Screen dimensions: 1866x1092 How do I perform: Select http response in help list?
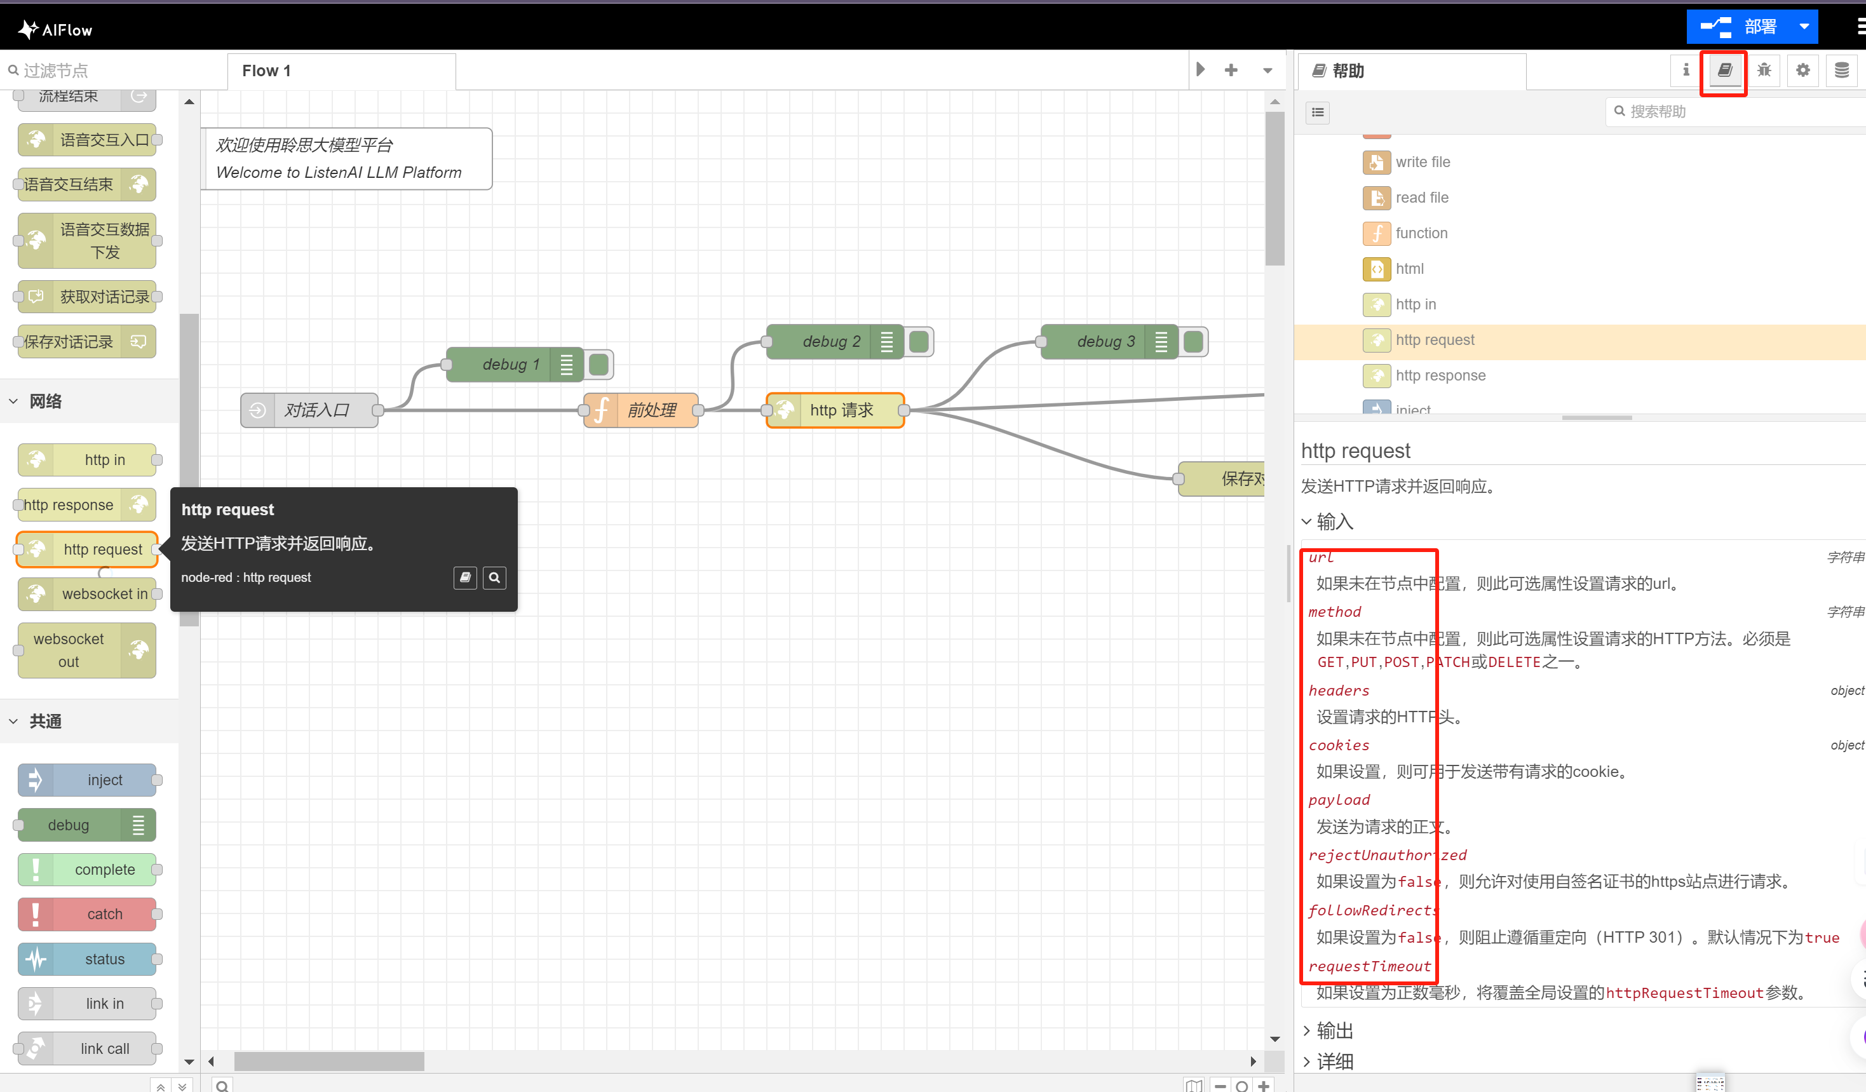click(x=1440, y=375)
